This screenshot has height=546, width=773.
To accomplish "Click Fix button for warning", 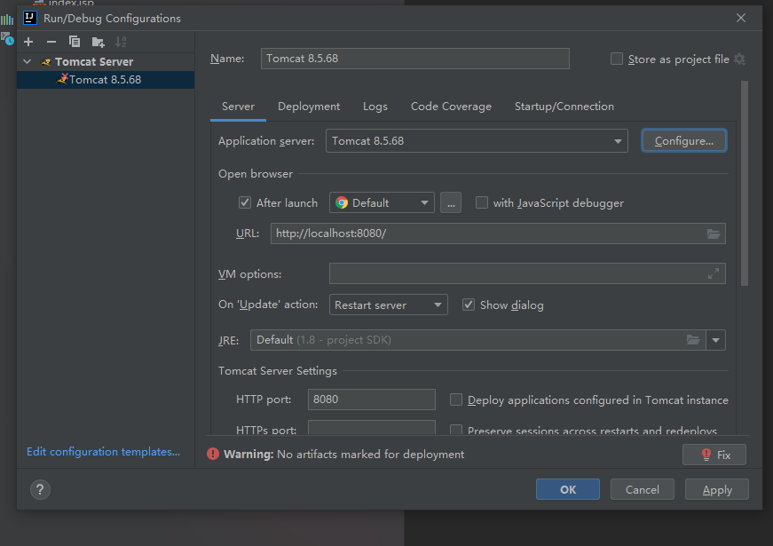I will [714, 455].
